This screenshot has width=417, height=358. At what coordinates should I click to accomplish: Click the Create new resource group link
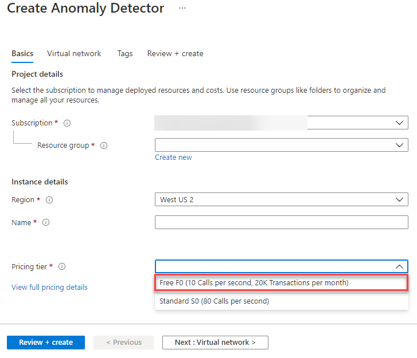click(x=173, y=158)
